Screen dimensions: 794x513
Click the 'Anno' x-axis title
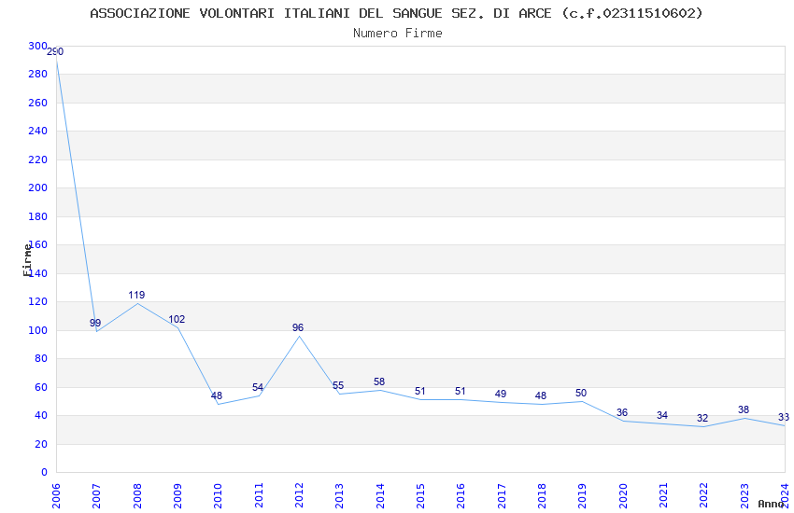770,504
